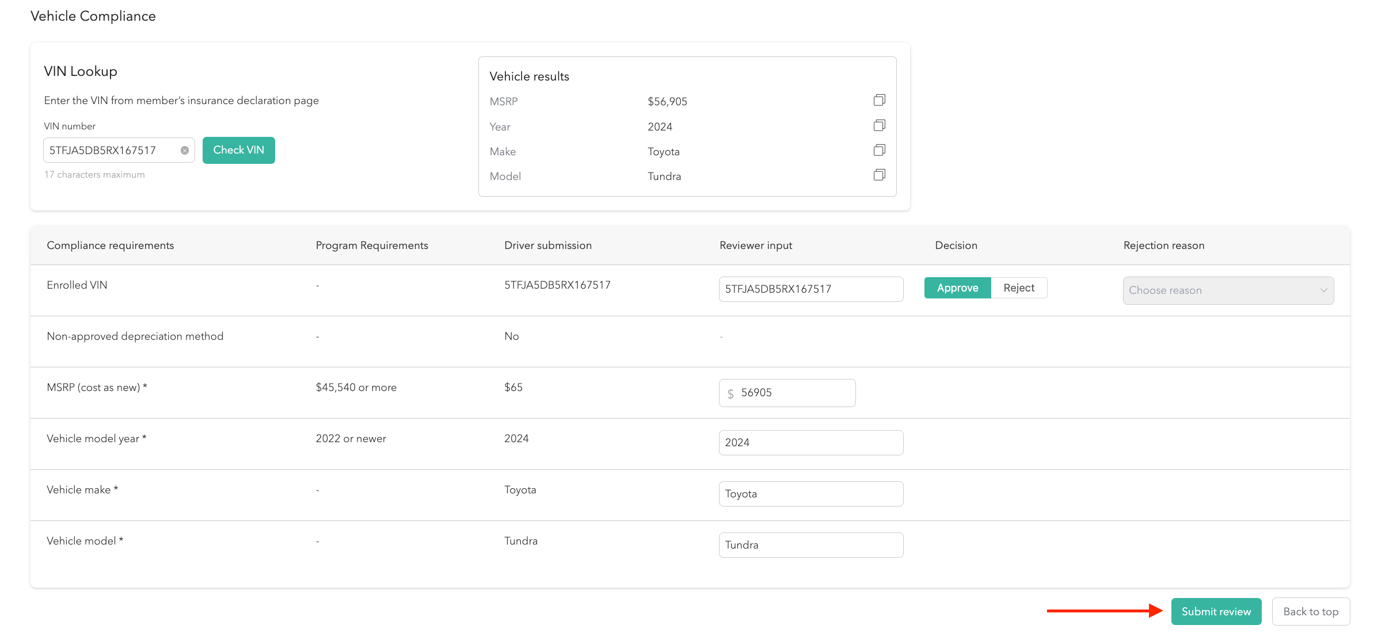Image resolution: width=1393 pixels, height=644 pixels.
Task: Clear the VIN number field
Action: click(x=185, y=151)
